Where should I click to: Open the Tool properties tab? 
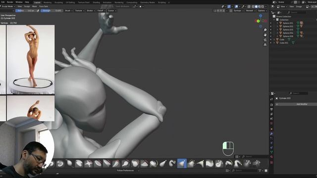(x=271, y=99)
